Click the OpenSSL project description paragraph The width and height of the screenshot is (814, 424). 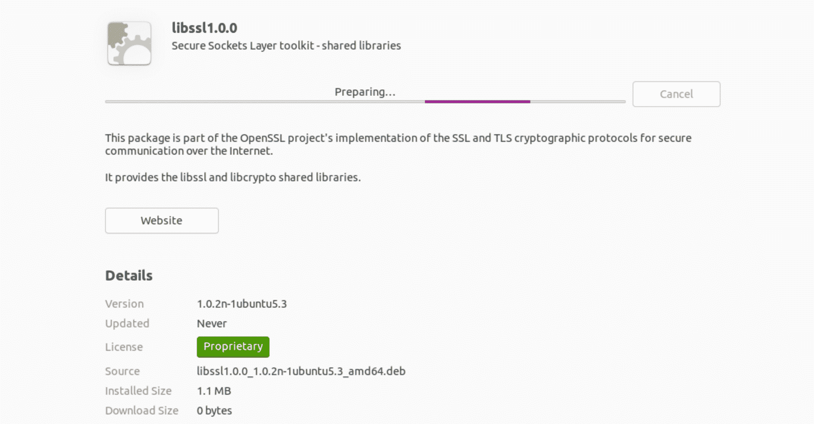398,144
